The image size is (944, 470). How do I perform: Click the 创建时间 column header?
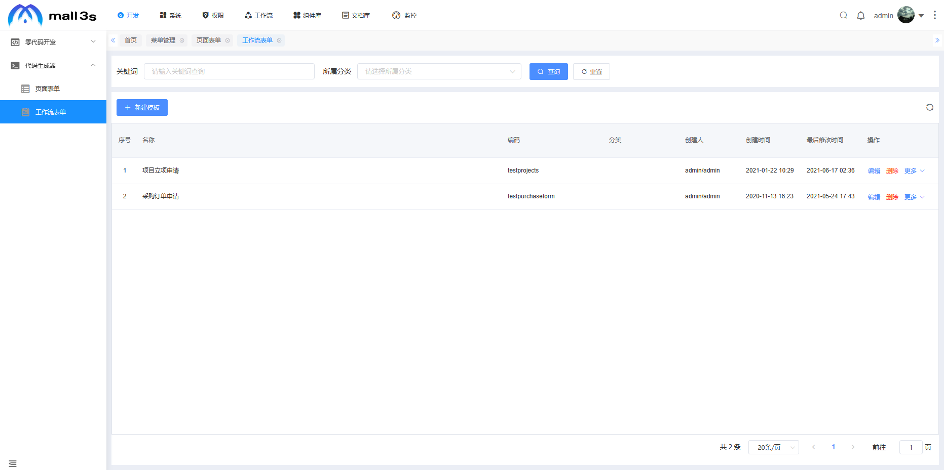pos(758,140)
